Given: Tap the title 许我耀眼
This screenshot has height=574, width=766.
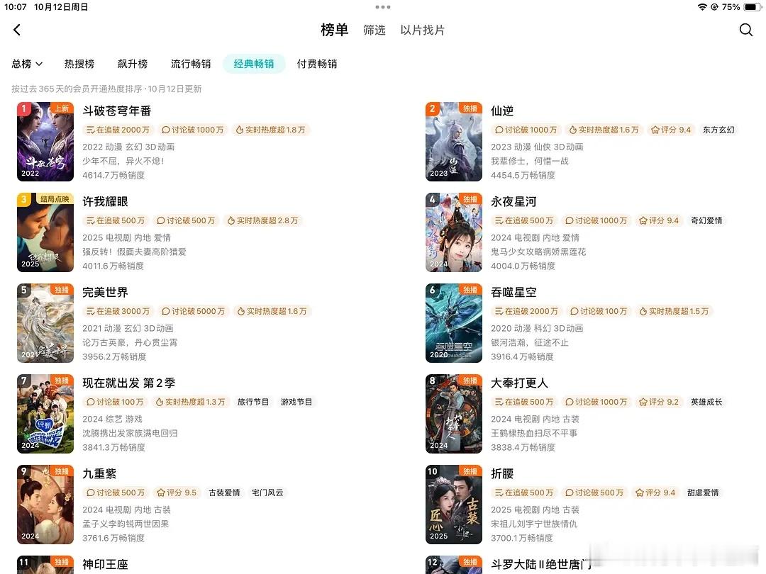Looking at the screenshot, I should (105, 201).
